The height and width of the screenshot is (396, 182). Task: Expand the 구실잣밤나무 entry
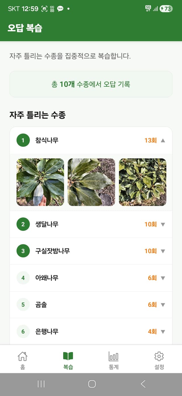[x=162, y=251]
